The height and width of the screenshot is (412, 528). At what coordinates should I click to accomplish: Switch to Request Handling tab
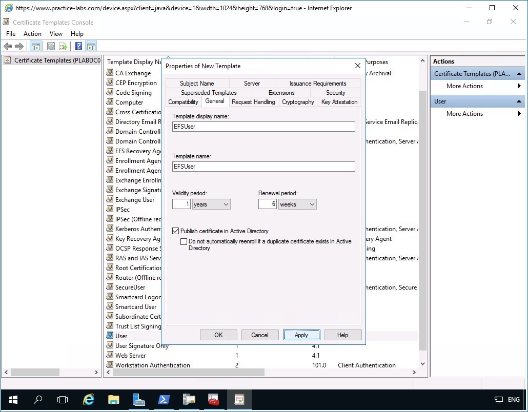tap(253, 102)
